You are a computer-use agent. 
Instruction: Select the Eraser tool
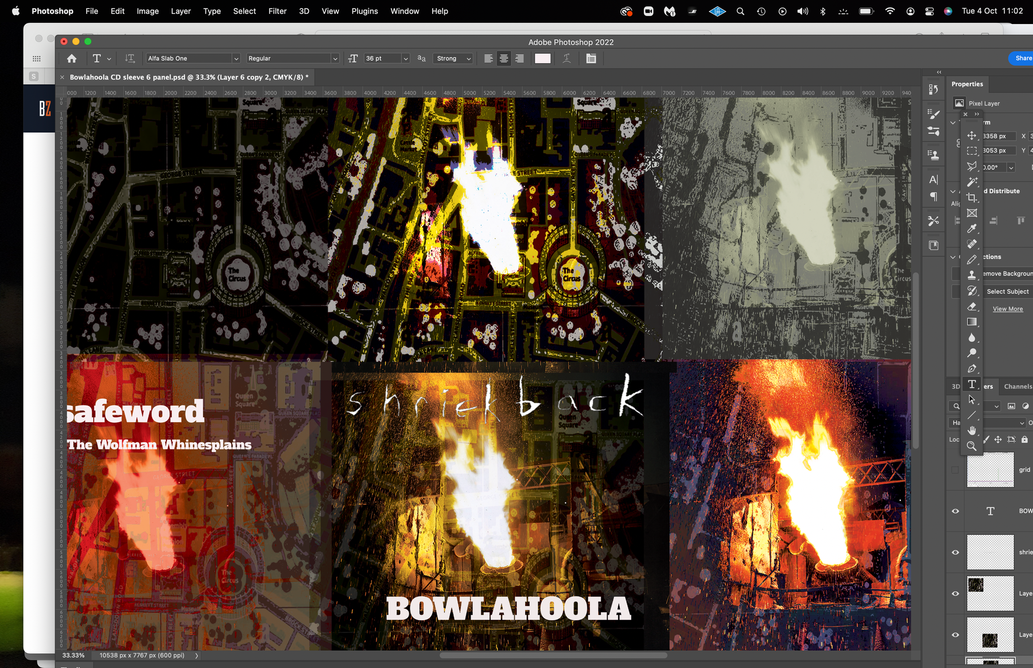[972, 306]
